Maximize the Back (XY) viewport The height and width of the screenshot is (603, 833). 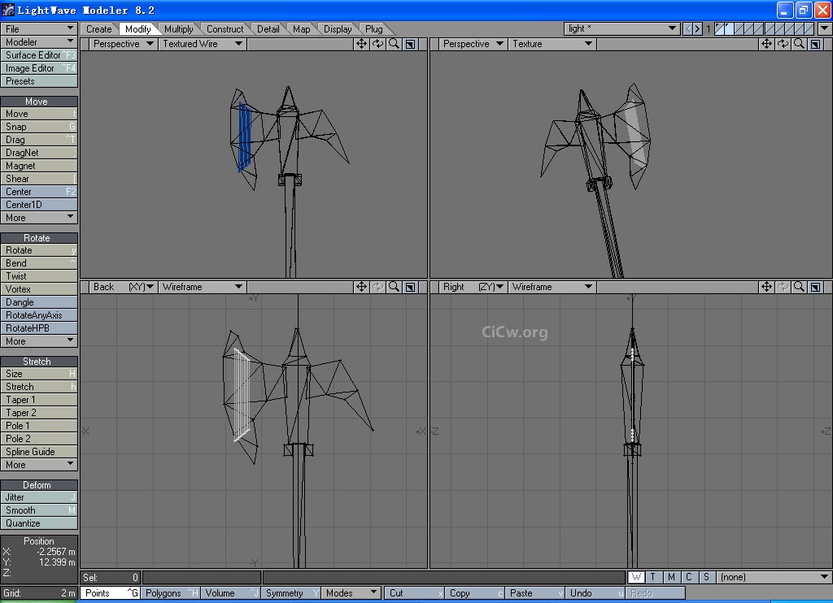410,287
